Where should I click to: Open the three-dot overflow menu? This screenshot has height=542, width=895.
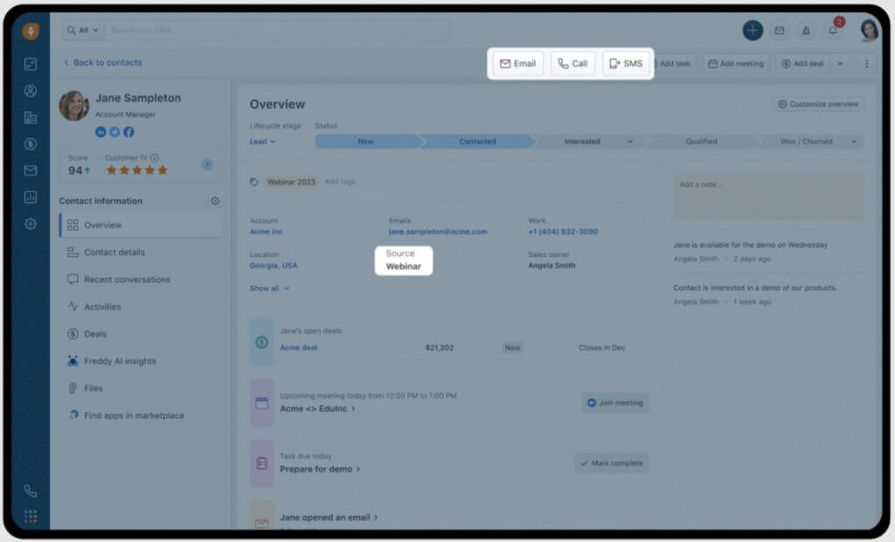pos(867,63)
